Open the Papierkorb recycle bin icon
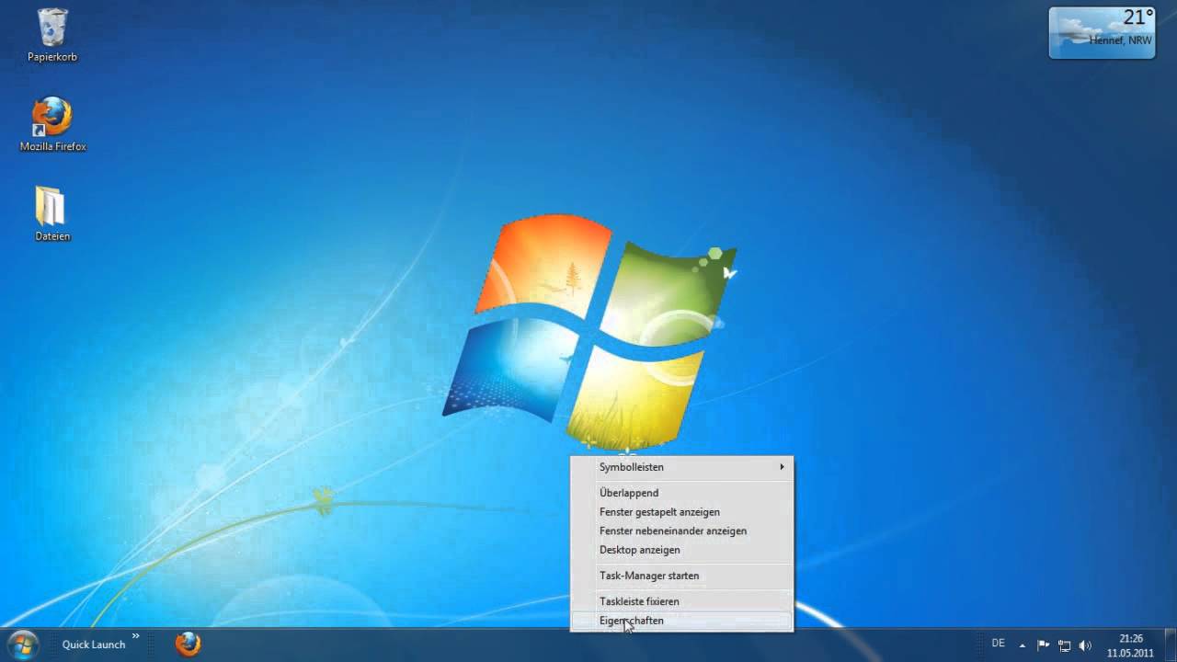The width and height of the screenshot is (1177, 662). [x=52, y=35]
